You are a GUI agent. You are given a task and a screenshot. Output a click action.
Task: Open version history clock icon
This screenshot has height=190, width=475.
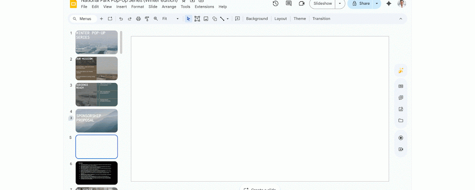pyautogui.click(x=275, y=4)
